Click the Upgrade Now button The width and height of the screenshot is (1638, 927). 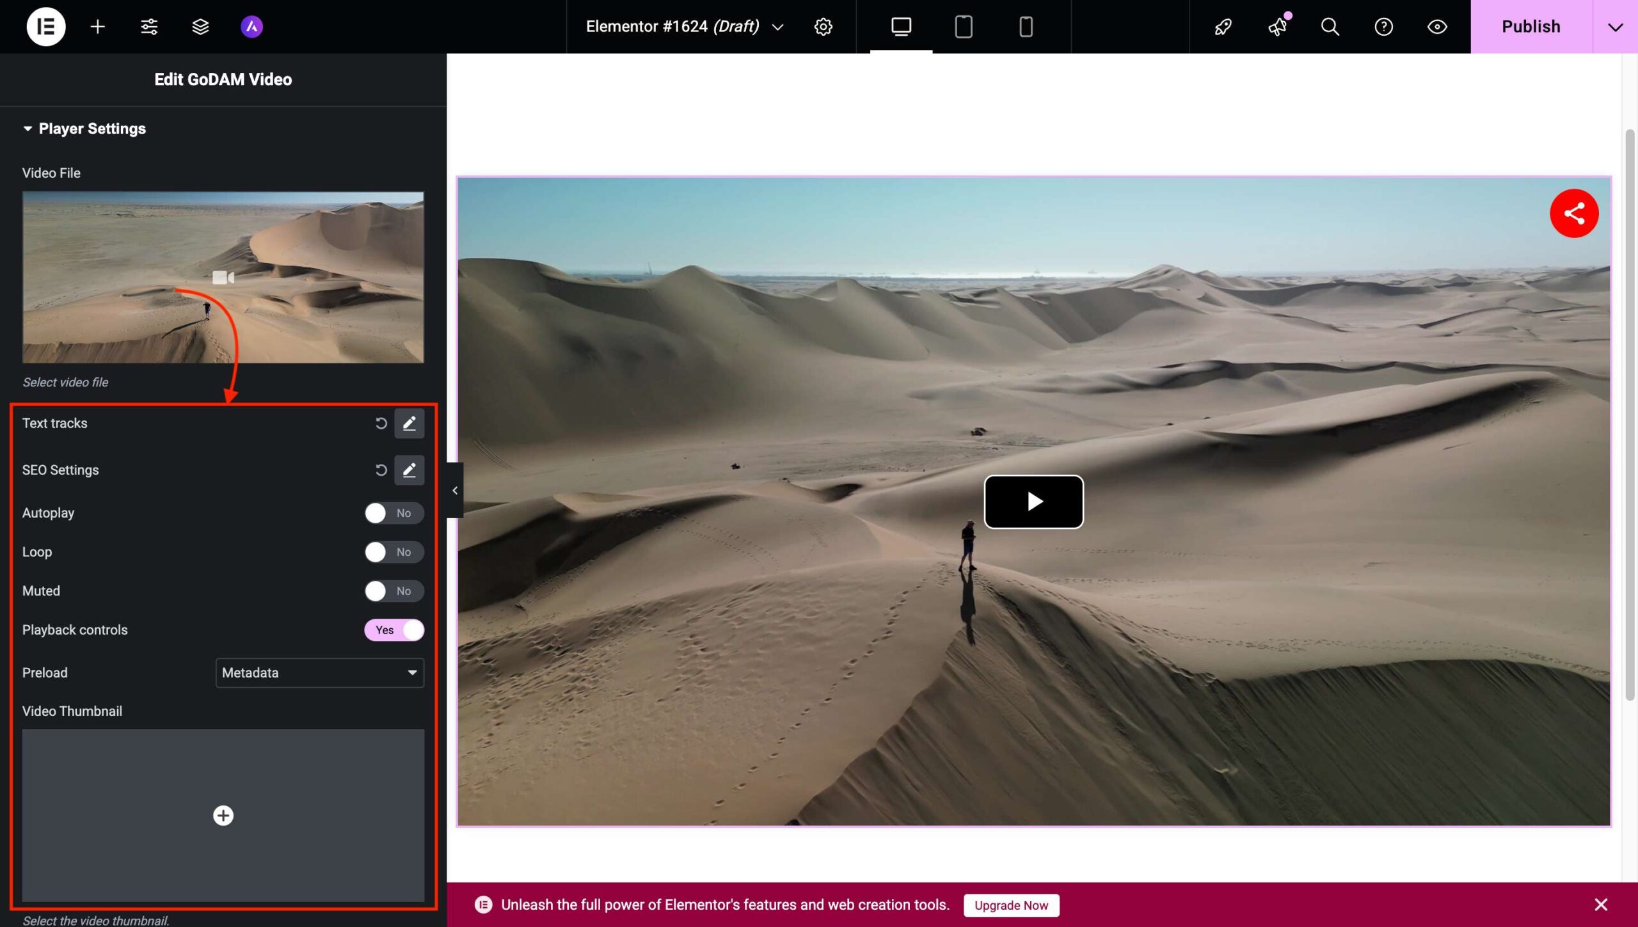click(x=1011, y=905)
